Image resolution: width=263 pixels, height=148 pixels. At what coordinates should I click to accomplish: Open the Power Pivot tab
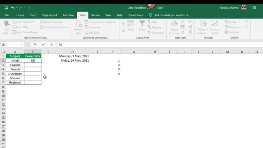tap(136, 15)
